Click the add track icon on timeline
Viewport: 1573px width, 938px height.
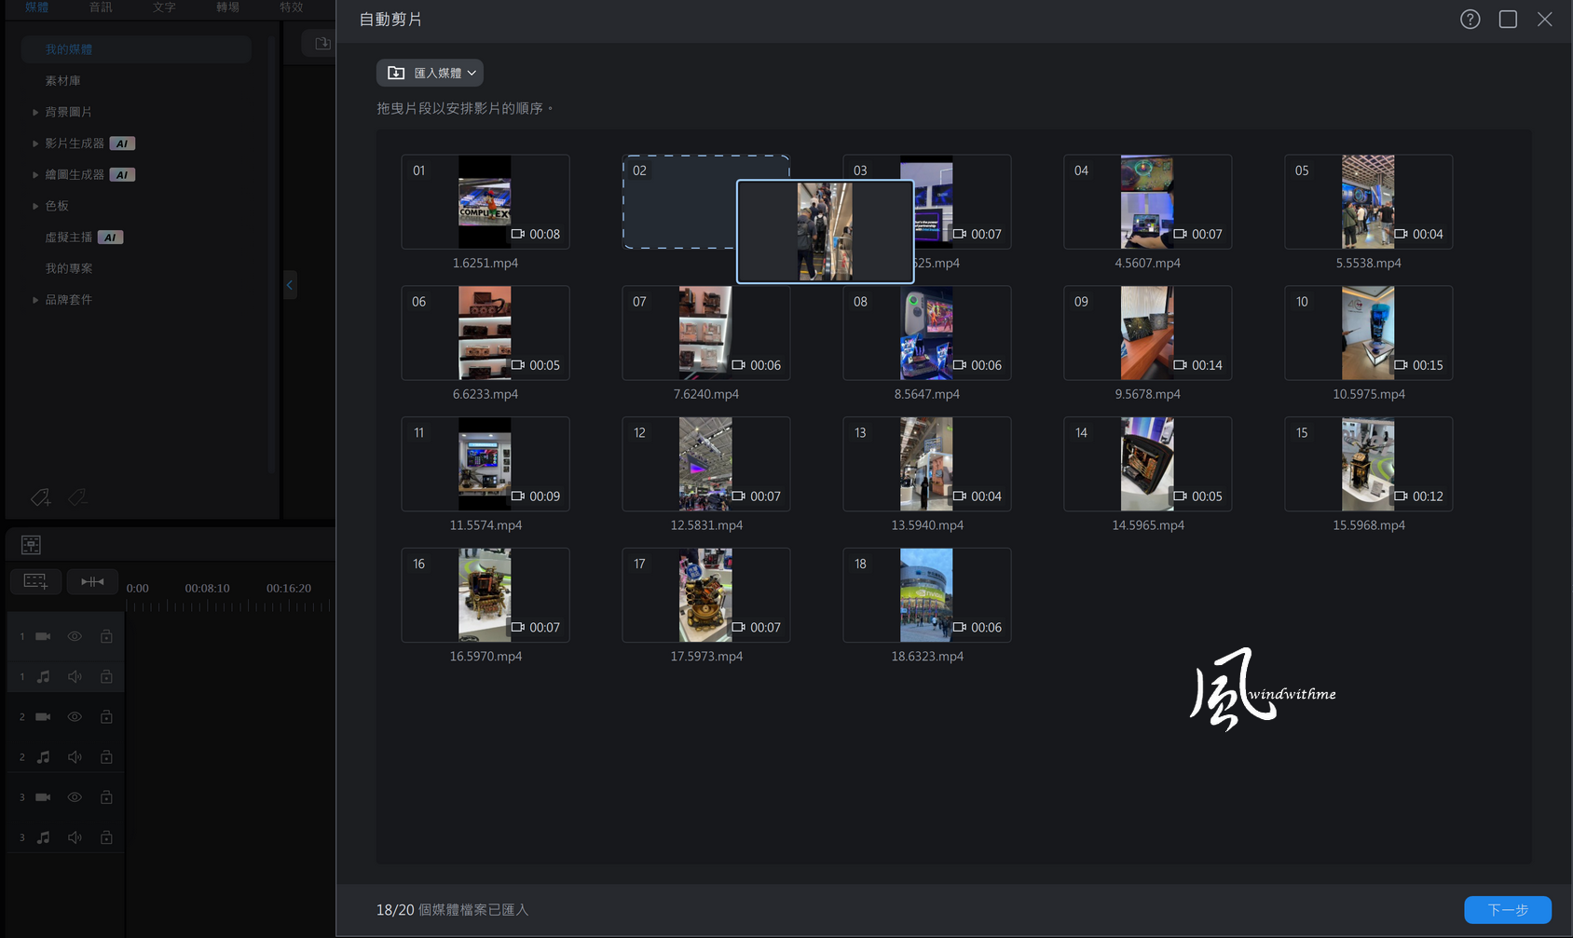[35, 581]
